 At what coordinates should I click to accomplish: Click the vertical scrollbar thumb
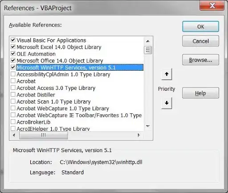(x=148, y=50)
